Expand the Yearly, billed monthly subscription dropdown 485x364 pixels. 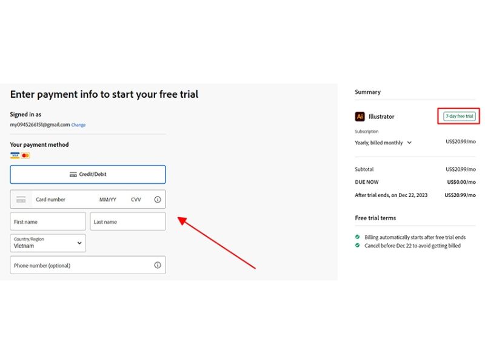[383, 143]
